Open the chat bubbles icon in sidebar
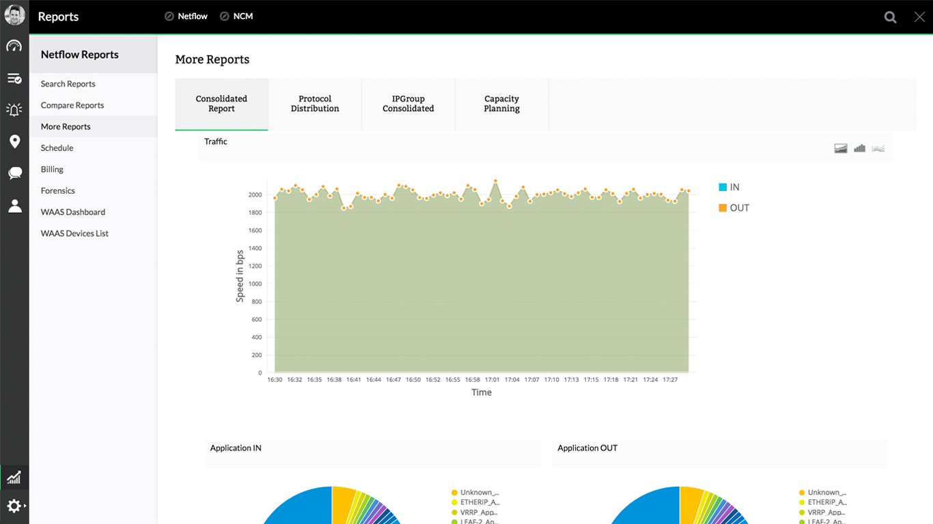Image resolution: width=933 pixels, height=524 pixels. [14, 173]
